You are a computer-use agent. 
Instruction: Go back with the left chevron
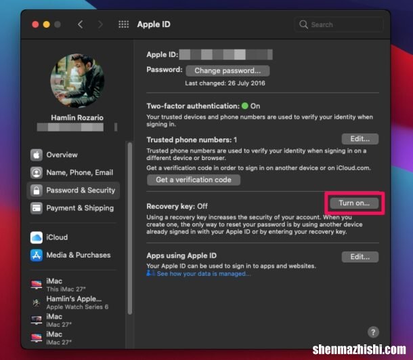[x=81, y=24]
